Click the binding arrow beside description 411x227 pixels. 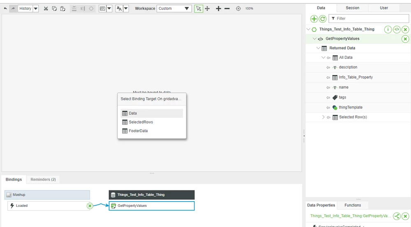click(x=328, y=67)
